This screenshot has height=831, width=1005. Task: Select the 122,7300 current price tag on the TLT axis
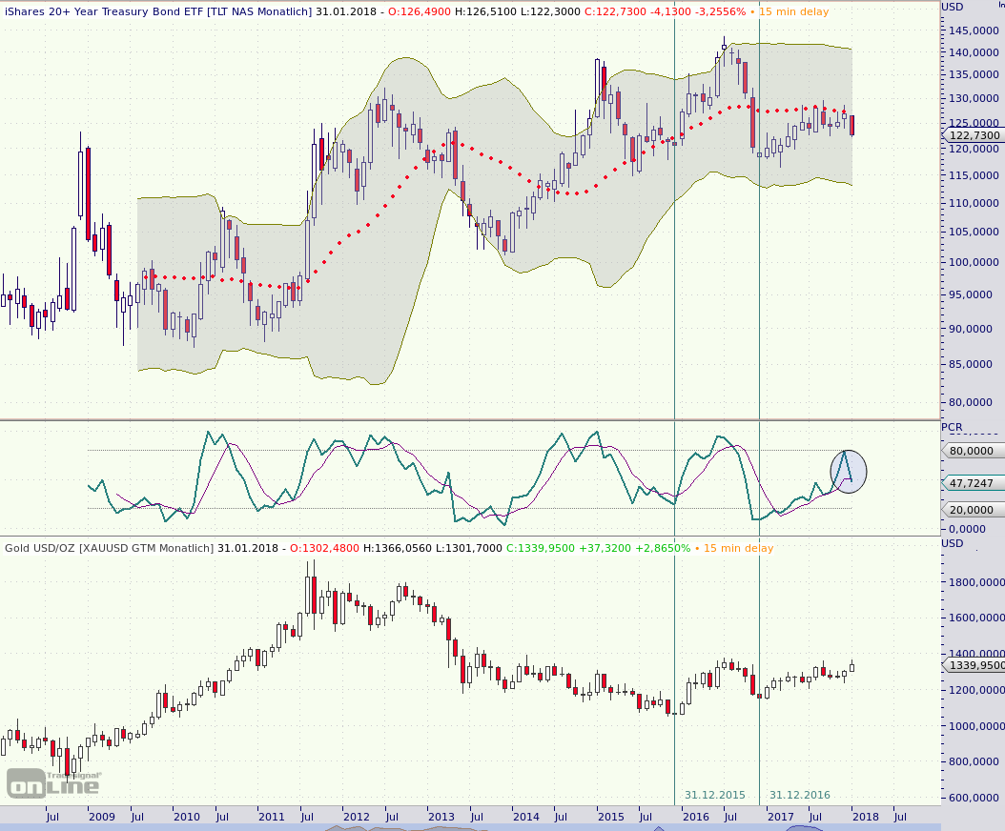click(973, 135)
